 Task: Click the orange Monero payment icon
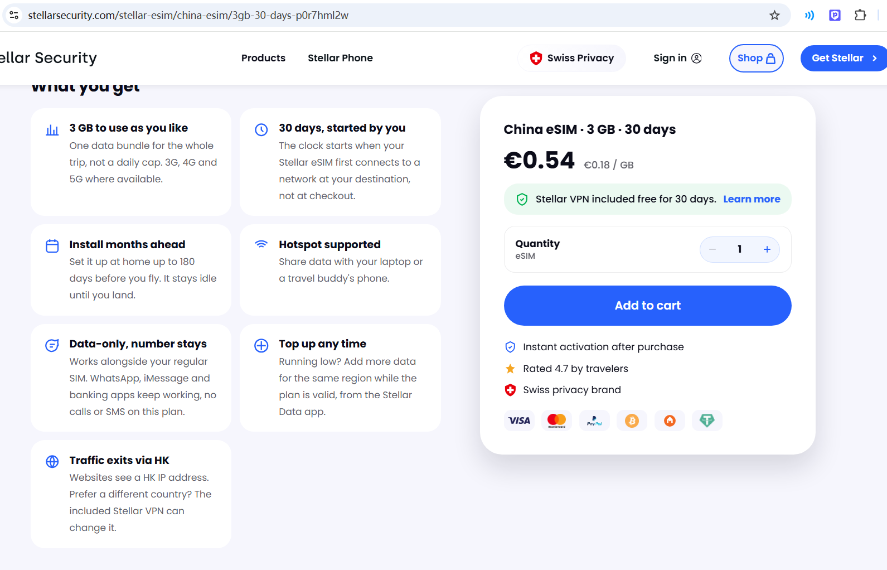tap(670, 421)
